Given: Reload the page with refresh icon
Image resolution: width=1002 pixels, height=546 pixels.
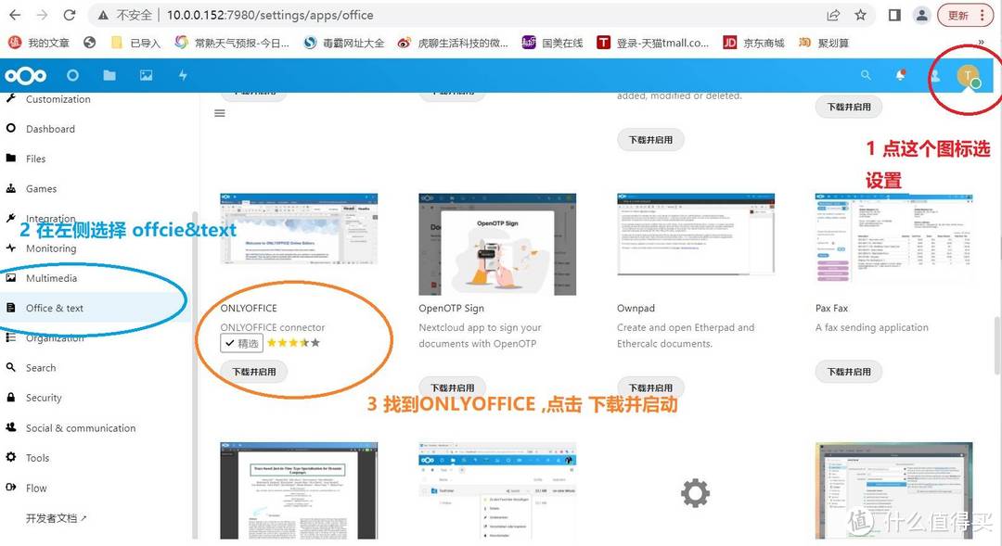Looking at the screenshot, I should pos(70,15).
